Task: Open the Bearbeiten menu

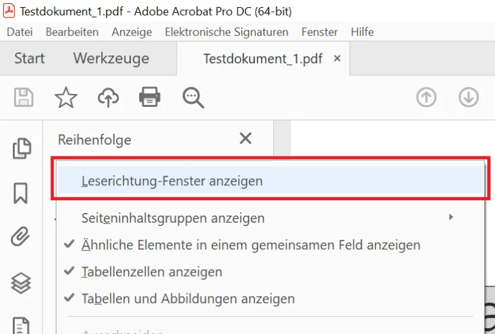Action: coord(72,32)
